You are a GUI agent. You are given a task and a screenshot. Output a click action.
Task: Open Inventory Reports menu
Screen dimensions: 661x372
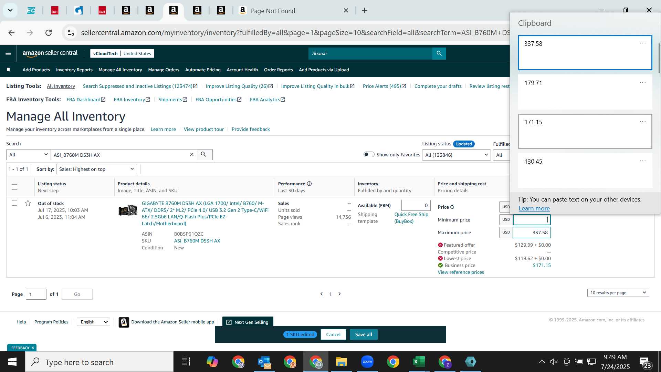click(74, 70)
